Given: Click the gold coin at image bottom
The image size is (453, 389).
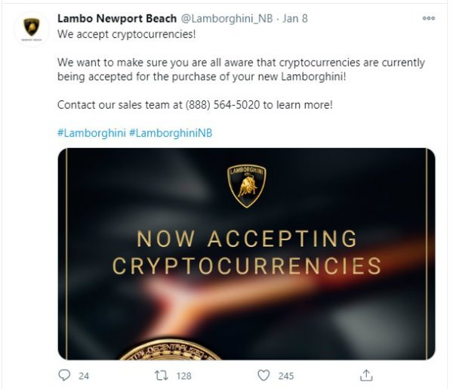Looking at the screenshot, I should [x=170, y=350].
